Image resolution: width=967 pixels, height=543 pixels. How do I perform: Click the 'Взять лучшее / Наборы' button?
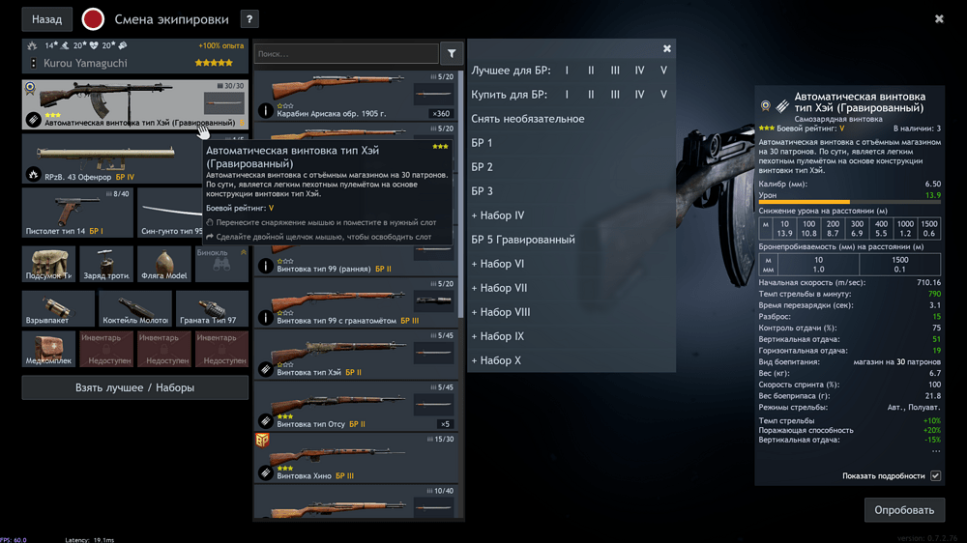[x=135, y=387]
